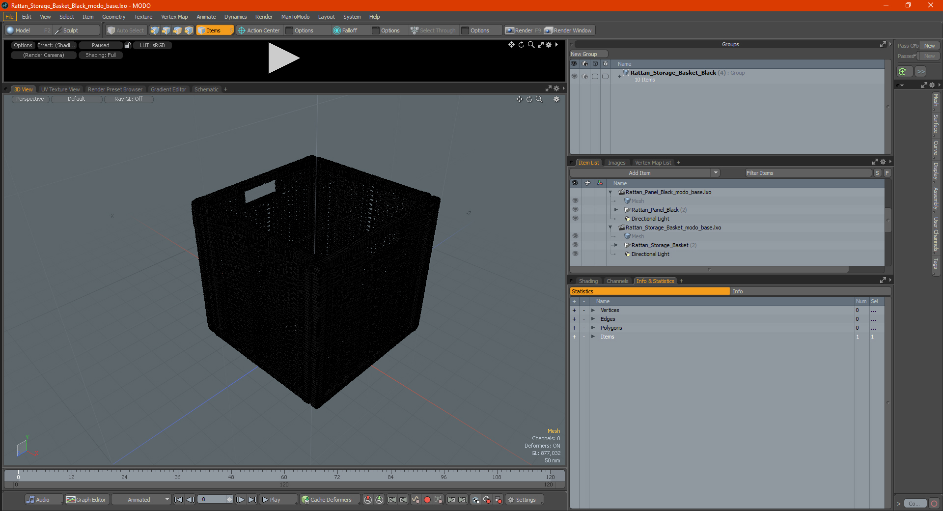Screen dimensions: 943x511
Task: Select Materials selection mode cube icon
Action: [x=189, y=30]
